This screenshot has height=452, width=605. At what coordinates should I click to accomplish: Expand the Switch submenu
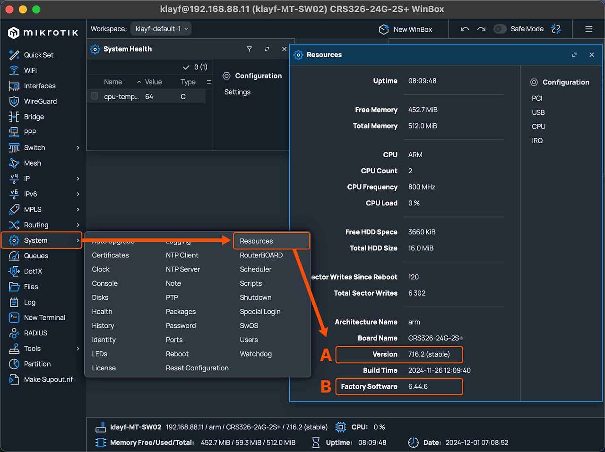78,148
